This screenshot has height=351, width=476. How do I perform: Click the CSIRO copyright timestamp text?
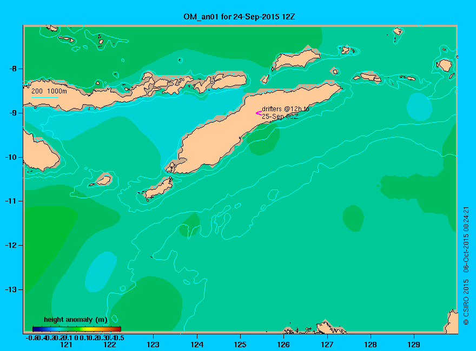coord(466,266)
